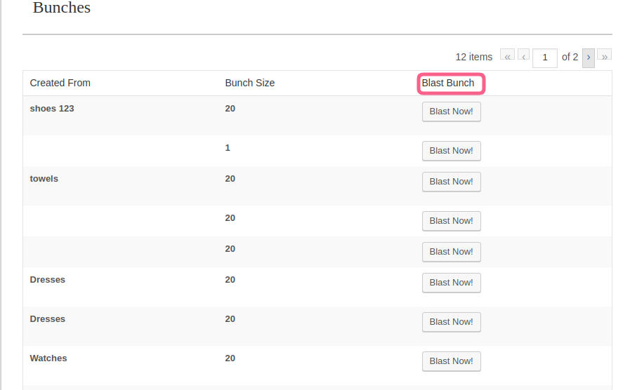Go to the first page of results
This screenshot has width=630, height=390.
[507, 57]
